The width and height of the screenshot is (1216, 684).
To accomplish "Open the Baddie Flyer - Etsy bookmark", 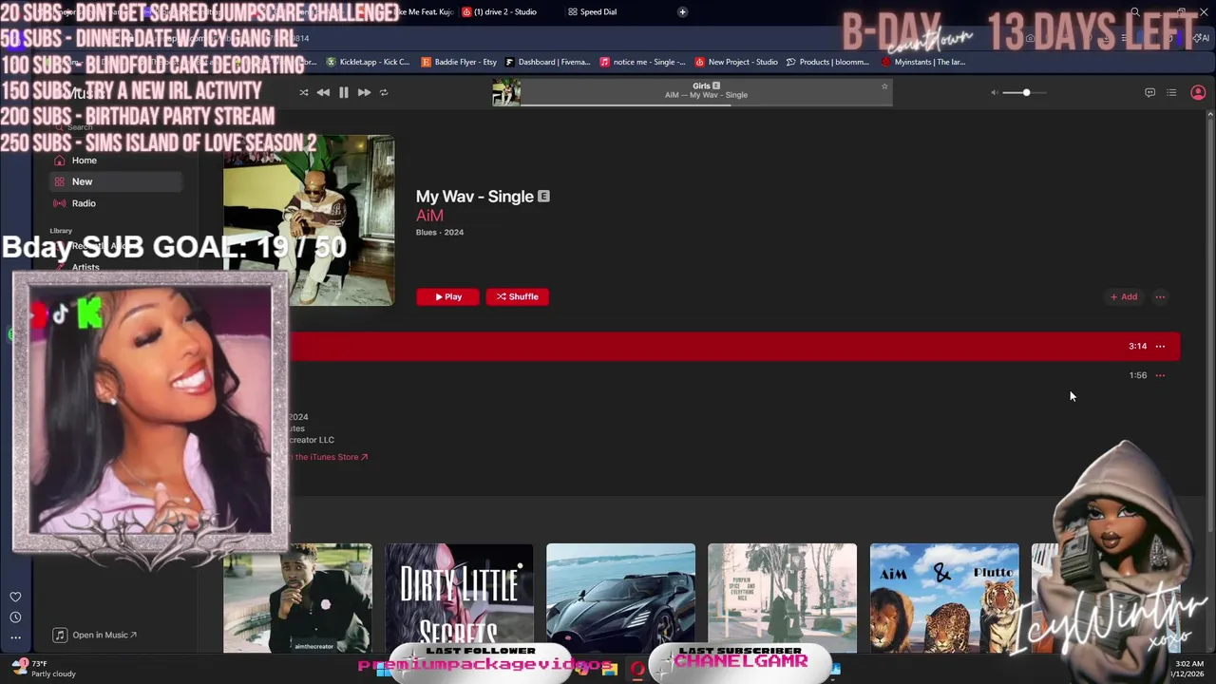I will 459,62.
